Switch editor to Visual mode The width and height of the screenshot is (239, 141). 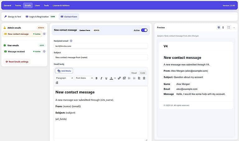[x=134, y=73]
